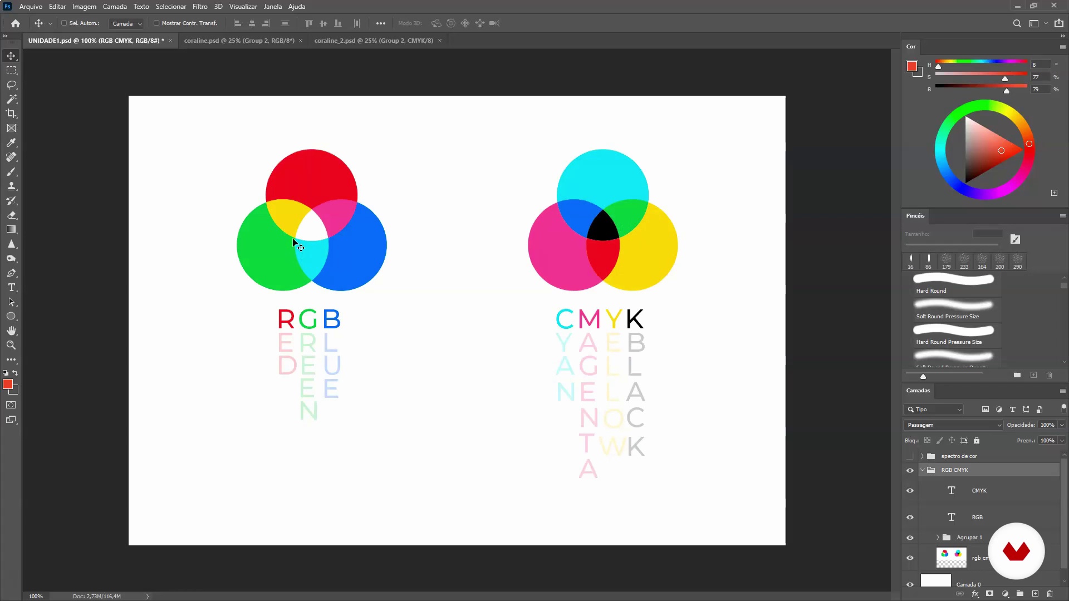Viewport: 1069px width, 601px height.
Task: Select the Magic Wand tool
Action: pos(11,99)
